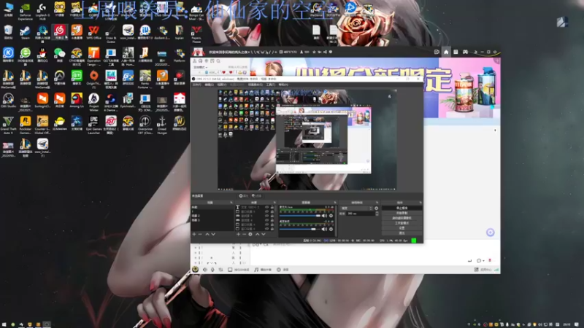Click the home icon in YY title bar

[446, 52]
